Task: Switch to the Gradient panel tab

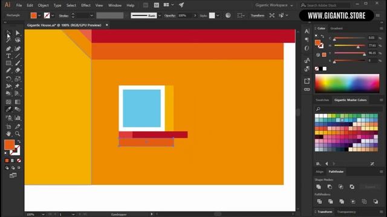Action: tap(336, 28)
